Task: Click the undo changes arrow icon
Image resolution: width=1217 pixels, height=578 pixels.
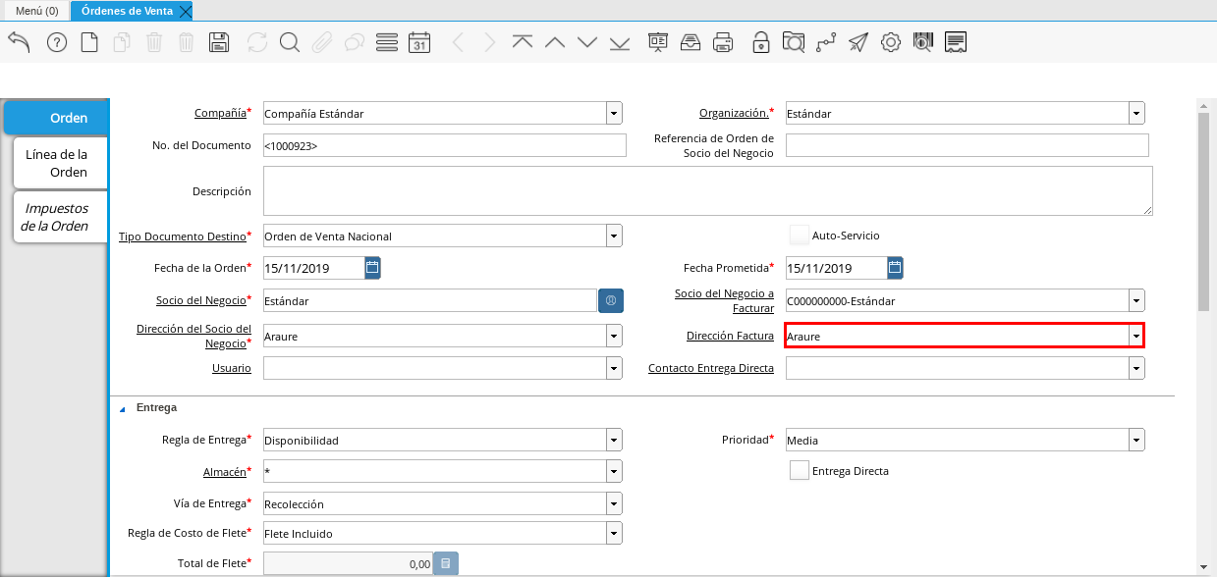Action: (19, 42)
